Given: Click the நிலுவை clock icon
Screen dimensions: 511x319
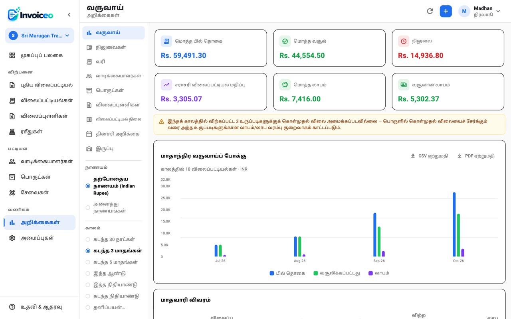Looking at the screenshot, I should tap(404, 41).
